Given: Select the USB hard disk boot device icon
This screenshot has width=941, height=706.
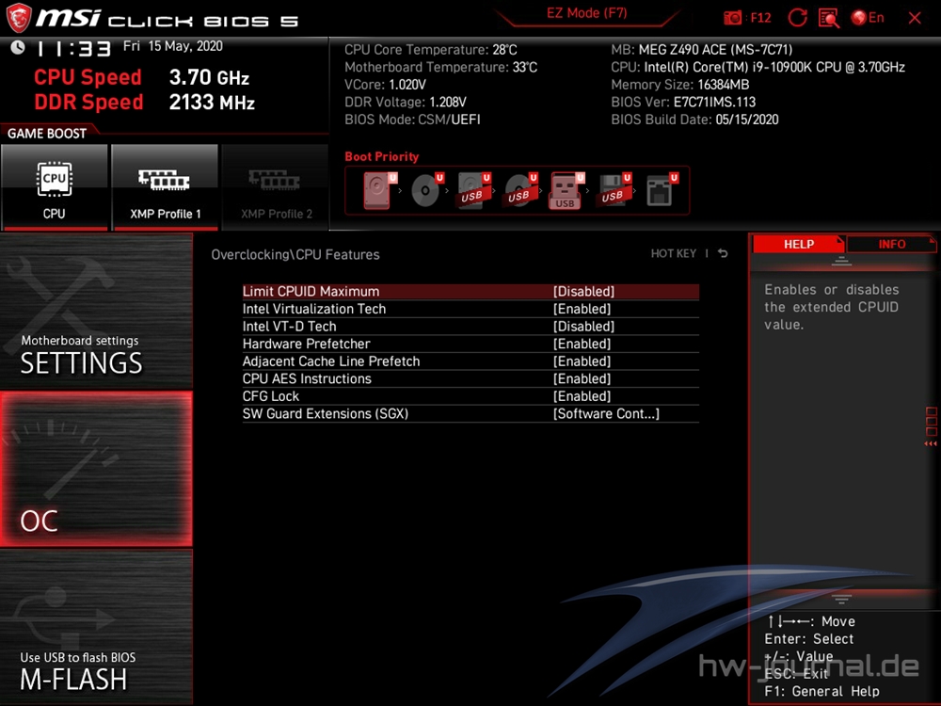Looking at the screenshot, I should (x=473, y=190).
